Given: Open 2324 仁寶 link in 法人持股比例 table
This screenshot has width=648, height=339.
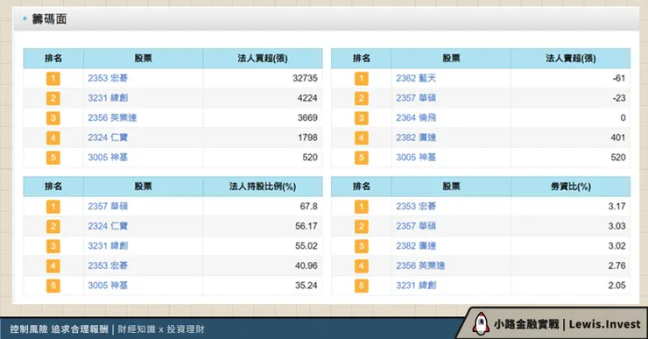Looking at the screenshot, I should pos(108,226).
